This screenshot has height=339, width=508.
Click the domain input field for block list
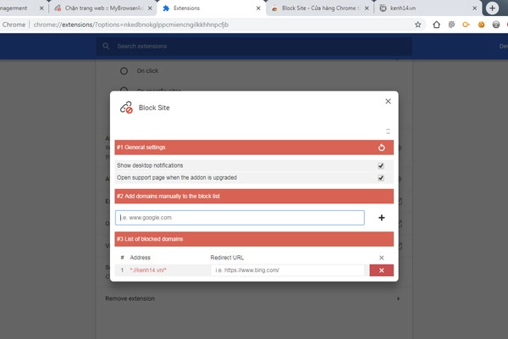coord(240,218)
